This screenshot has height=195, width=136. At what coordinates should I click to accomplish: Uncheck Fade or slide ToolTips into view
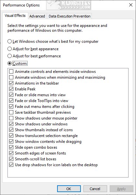(x=11, y=101)
